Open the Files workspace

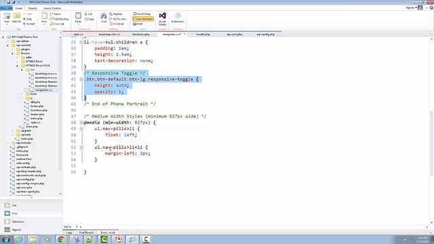[x=31, y=213]
